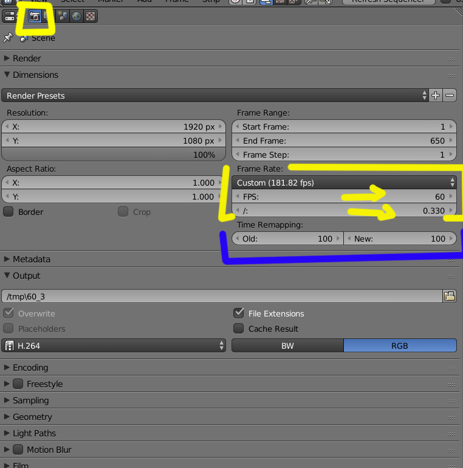Viewport: 463px width, 468px height.
Task: Click the grip handle of Render panel
Action: (451, 59)
